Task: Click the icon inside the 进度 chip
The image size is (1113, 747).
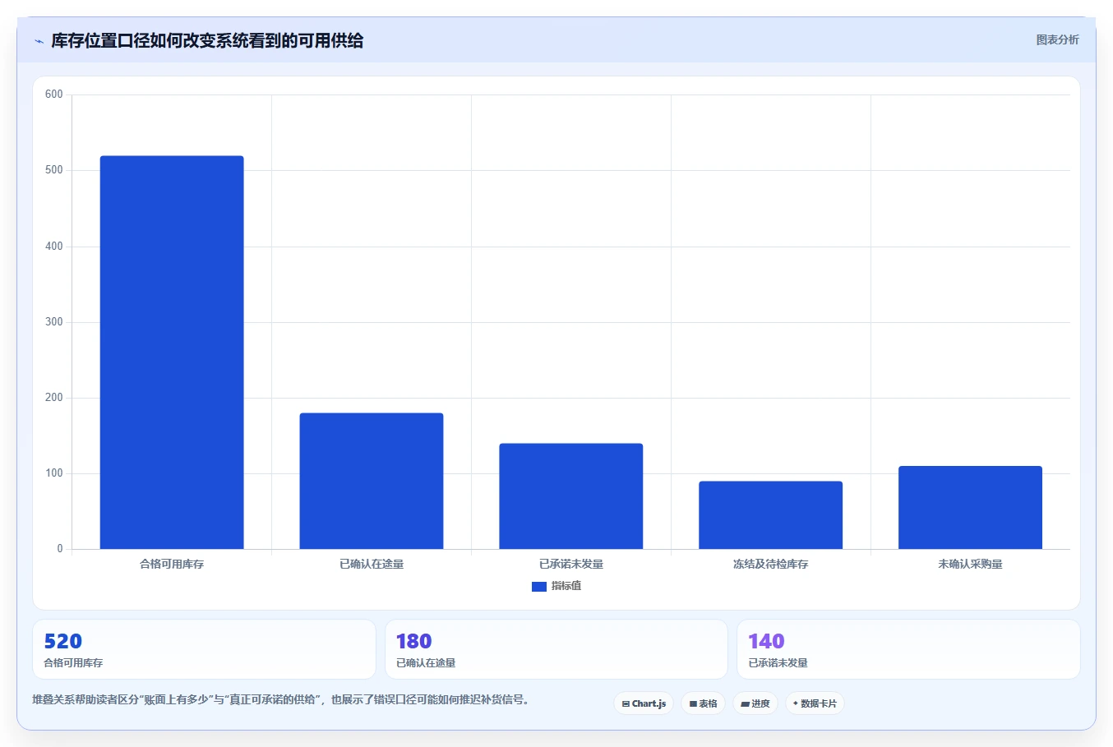Action: pyautogui.click(x=745, y=704)
